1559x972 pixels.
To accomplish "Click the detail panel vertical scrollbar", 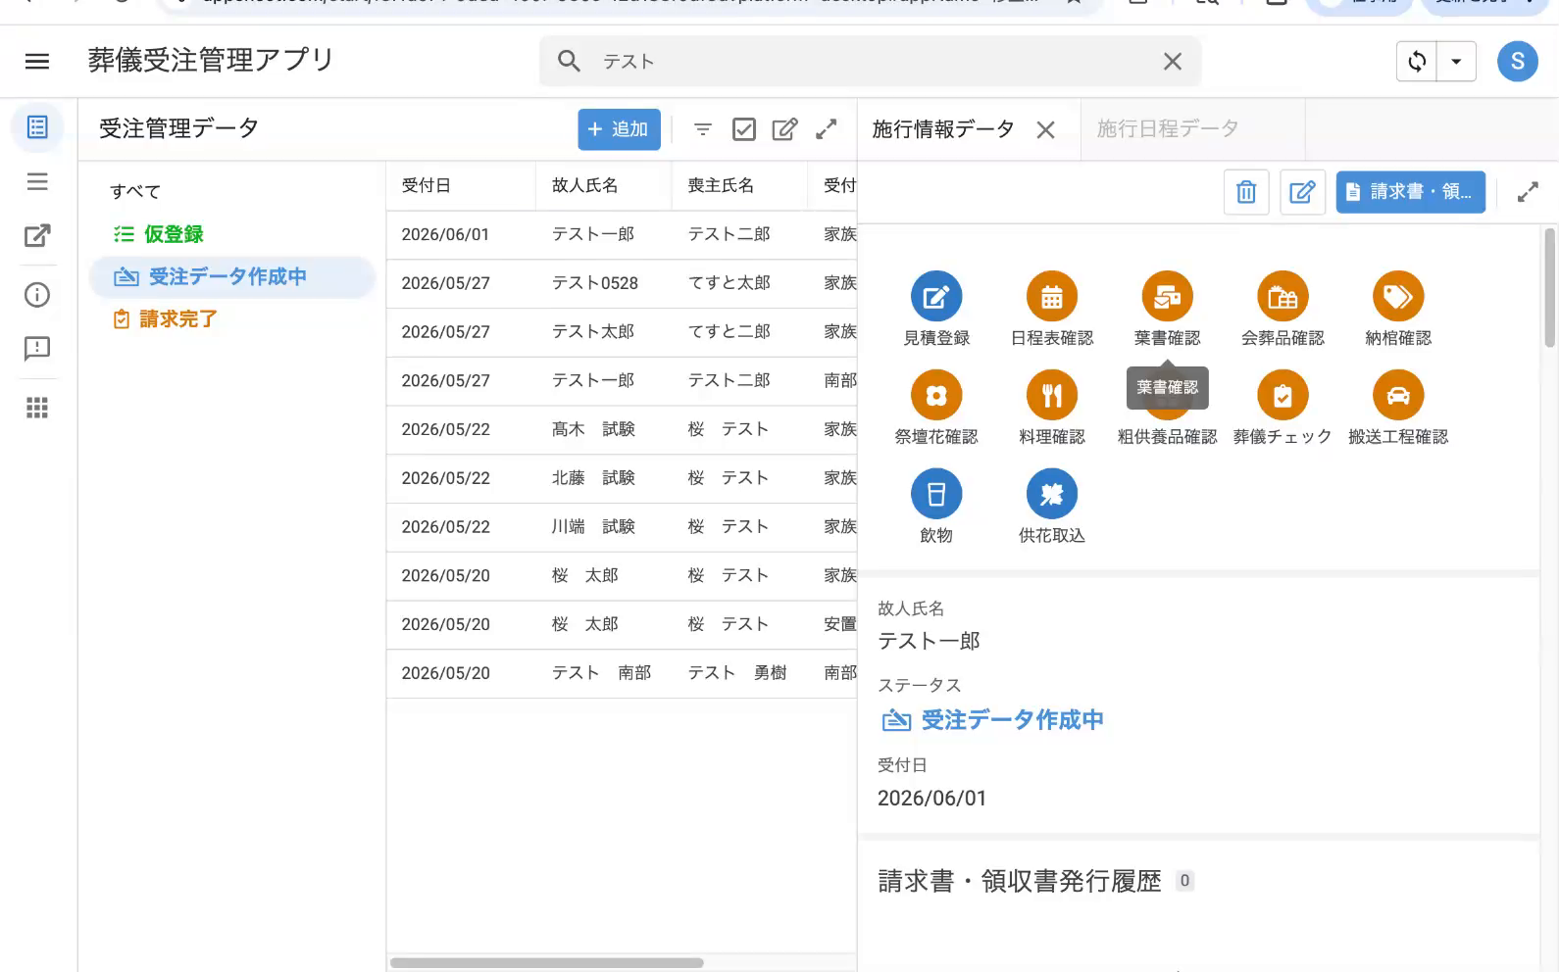I will pos(1549,288).
